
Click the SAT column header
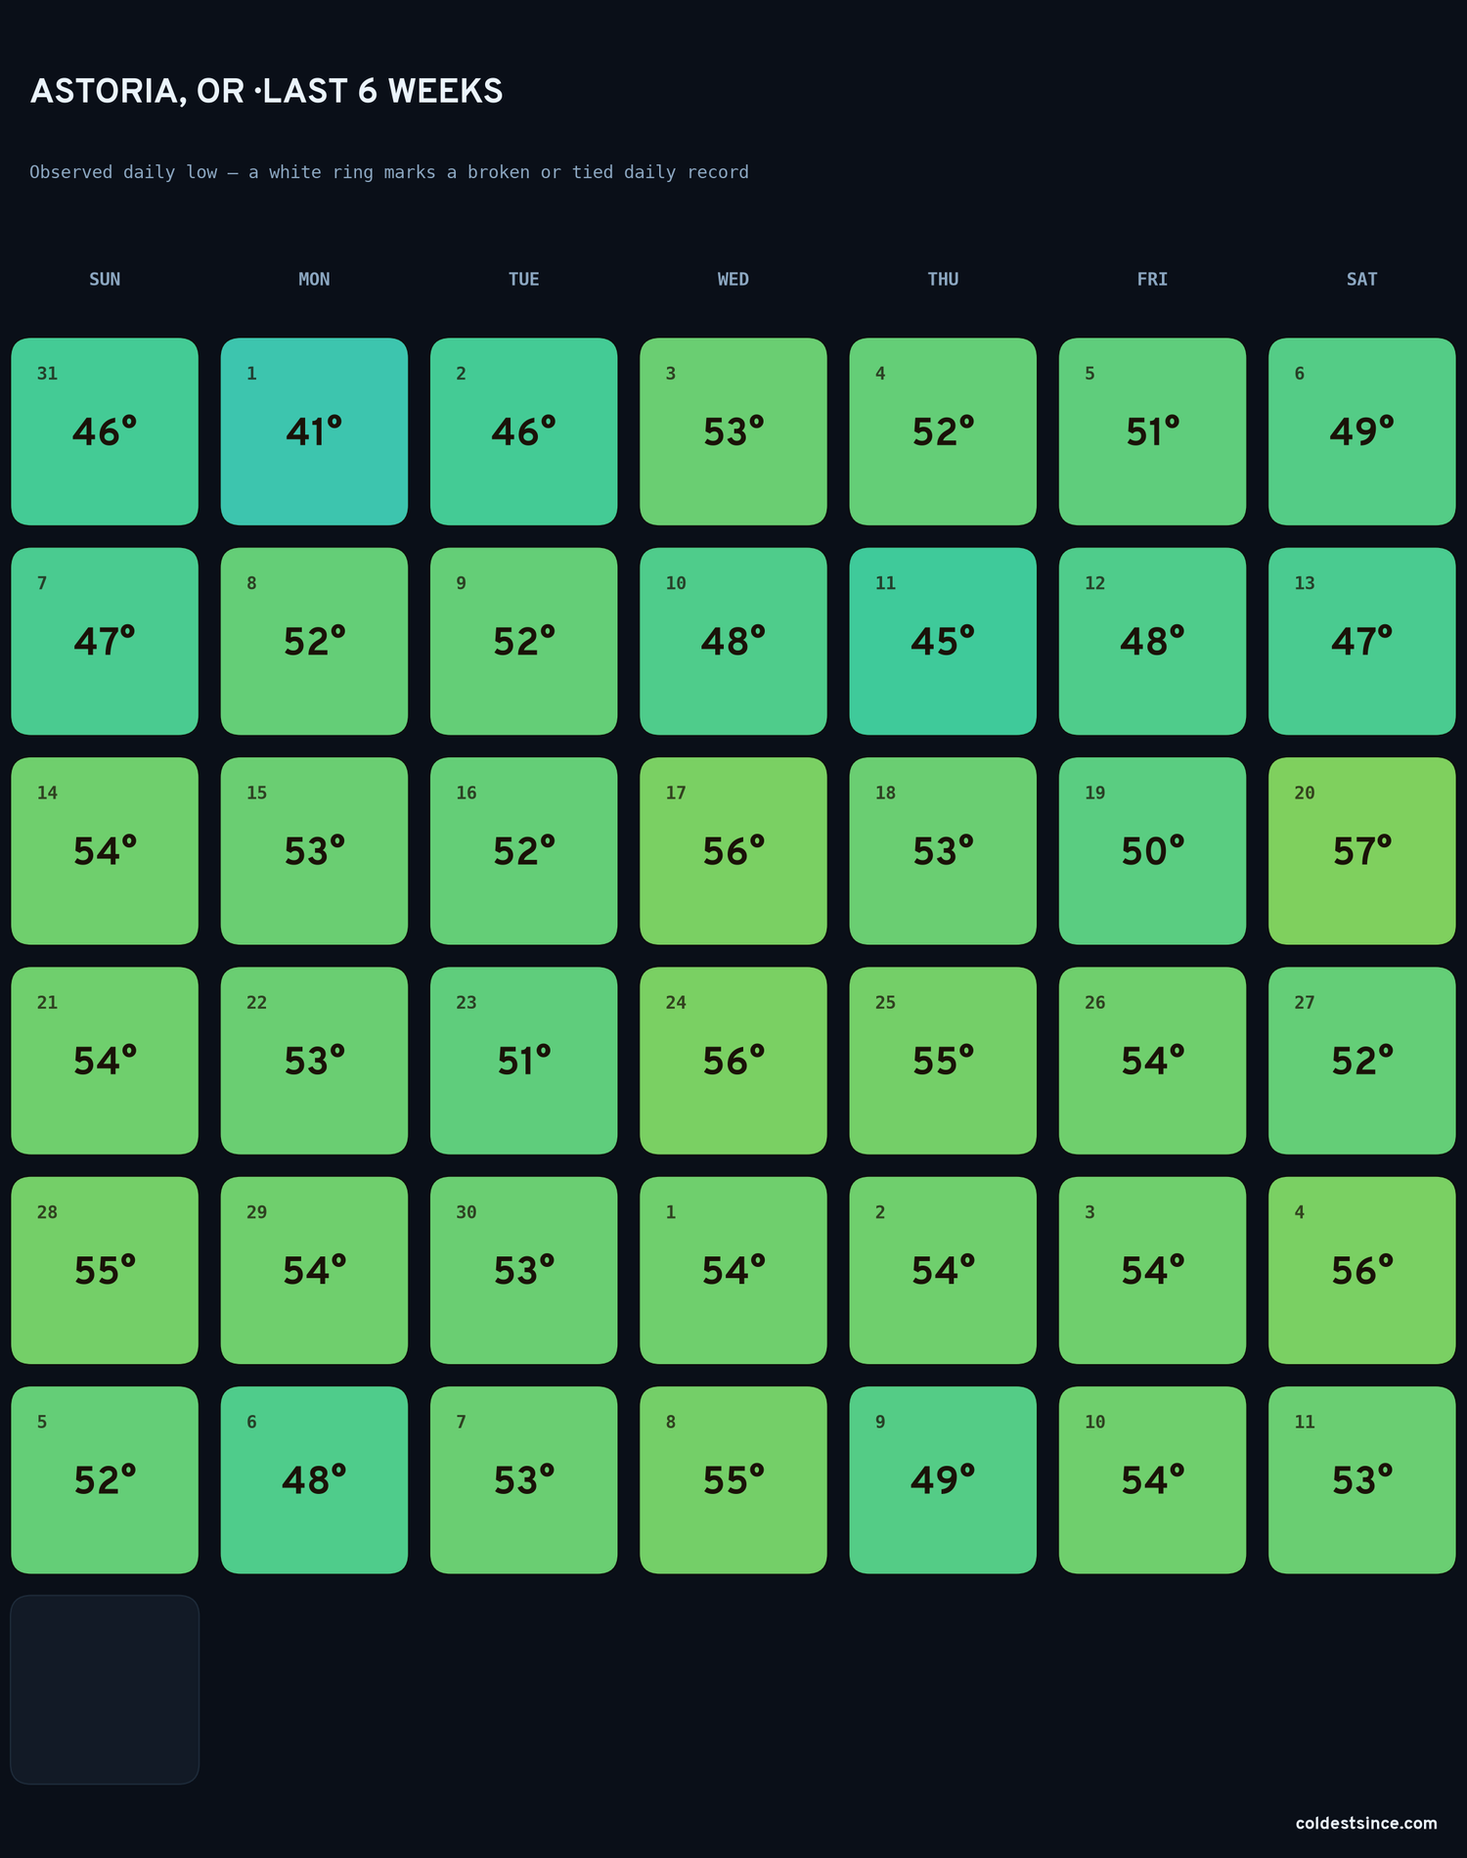click(x=1361, y=280)
